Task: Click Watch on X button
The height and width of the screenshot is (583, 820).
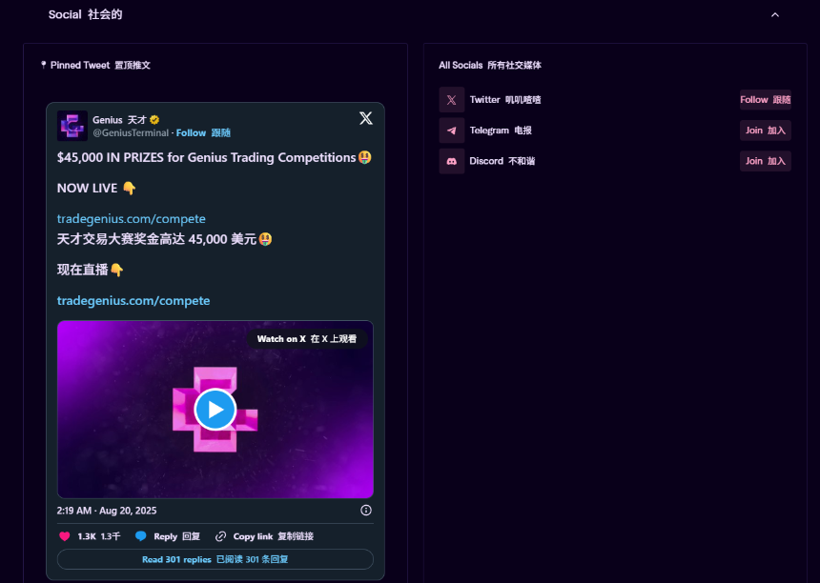Action: (x=307, y=339)
